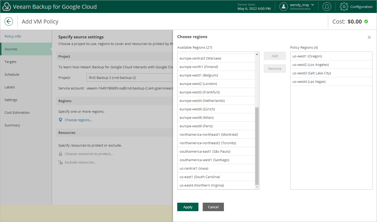Select europe-west8 (Milan) region
The height and width of the screenshot is (222, 377).
216,117
